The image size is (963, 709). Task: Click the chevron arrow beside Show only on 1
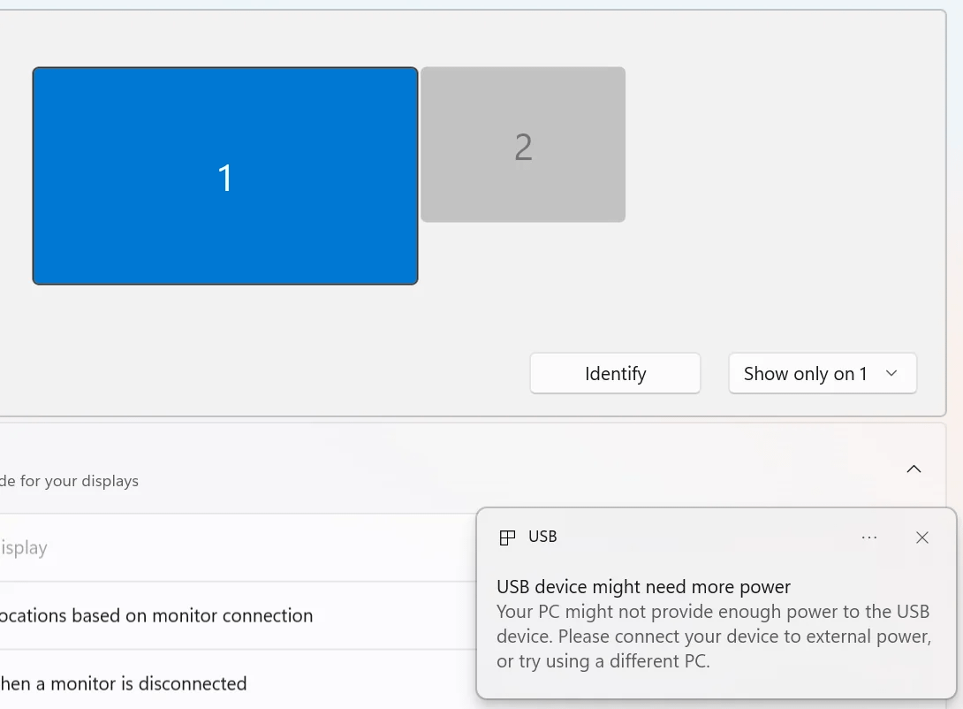pos(891,374)
